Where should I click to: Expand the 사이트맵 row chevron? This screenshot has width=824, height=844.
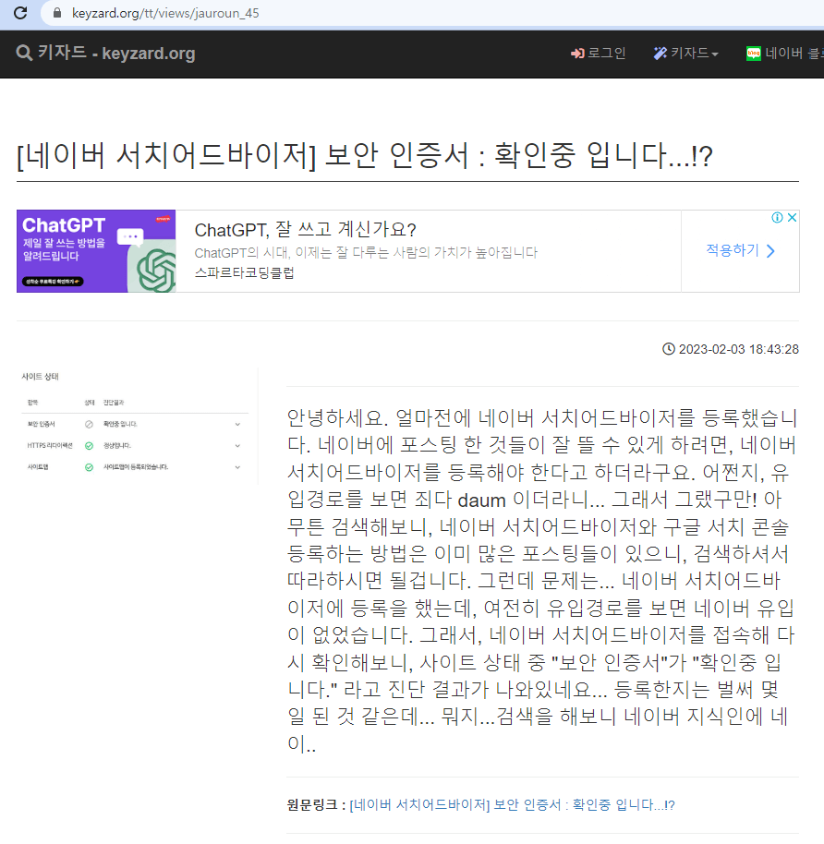pos(237,467)
